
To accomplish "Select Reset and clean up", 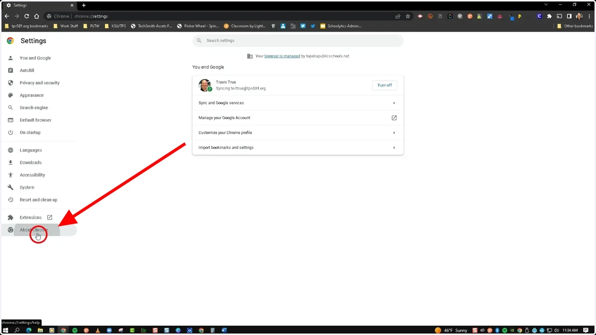I will pos(38,200).
